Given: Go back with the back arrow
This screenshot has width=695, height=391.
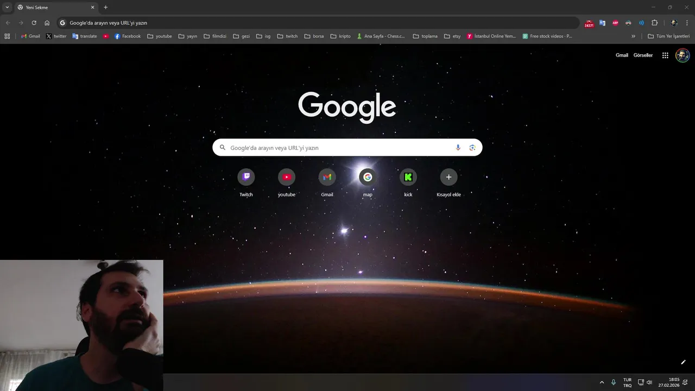Looking at the screenshot, I should pyautogui.click(x=8, y=23).
